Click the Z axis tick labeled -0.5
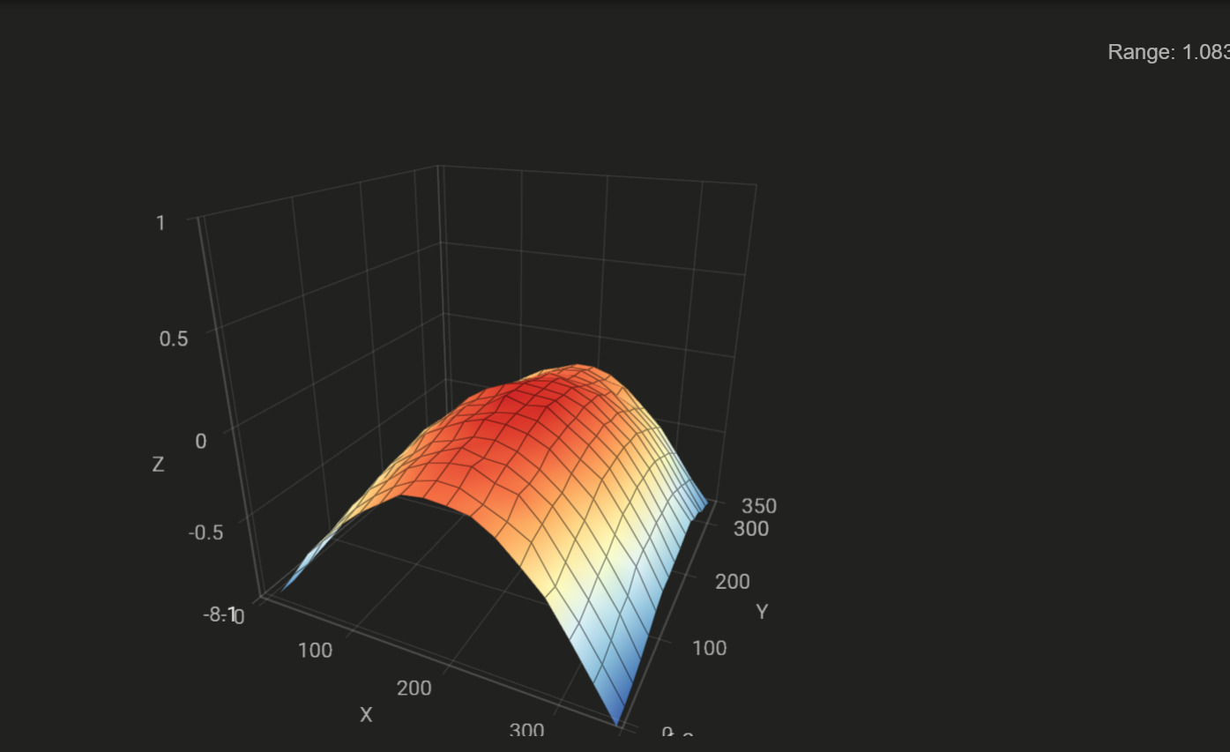The height and width of the screenshot is (752, 1230). (205, 532)
